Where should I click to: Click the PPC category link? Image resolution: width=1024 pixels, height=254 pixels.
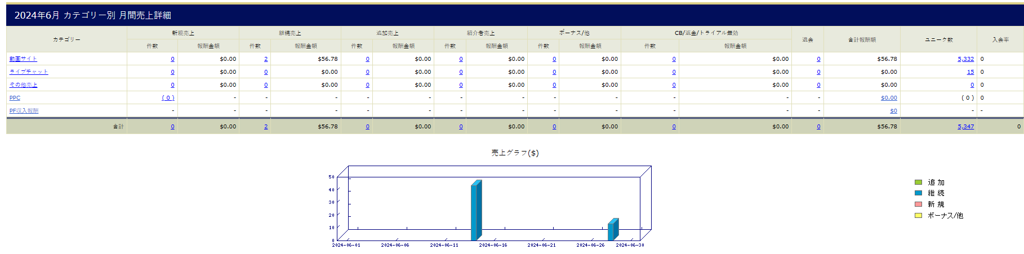pyautogui.click(x=15, y=98)
